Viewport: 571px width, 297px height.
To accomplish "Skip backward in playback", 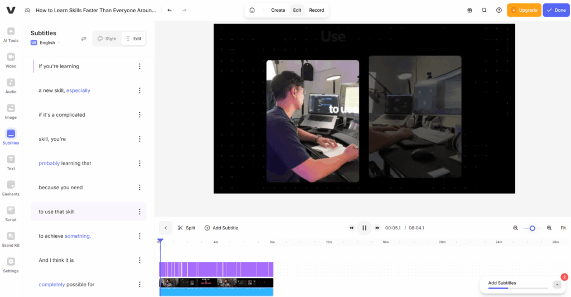I will click(x=351, y=228).
